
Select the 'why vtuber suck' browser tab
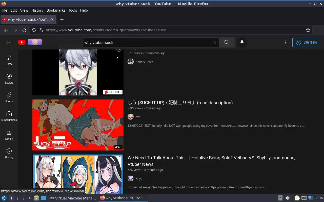(29, 19)
